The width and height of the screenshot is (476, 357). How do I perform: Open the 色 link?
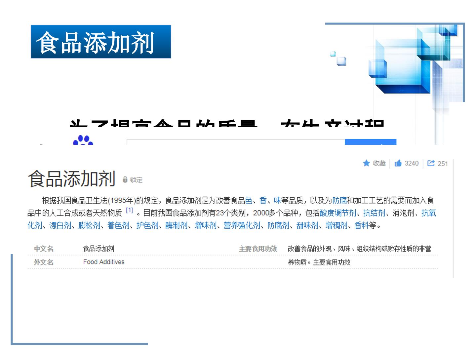(249, 200)
